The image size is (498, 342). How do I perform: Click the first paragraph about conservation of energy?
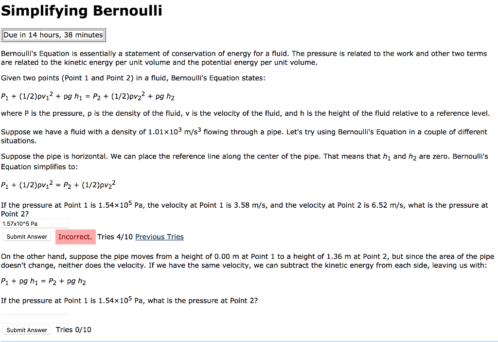click(x=243, y=58)
